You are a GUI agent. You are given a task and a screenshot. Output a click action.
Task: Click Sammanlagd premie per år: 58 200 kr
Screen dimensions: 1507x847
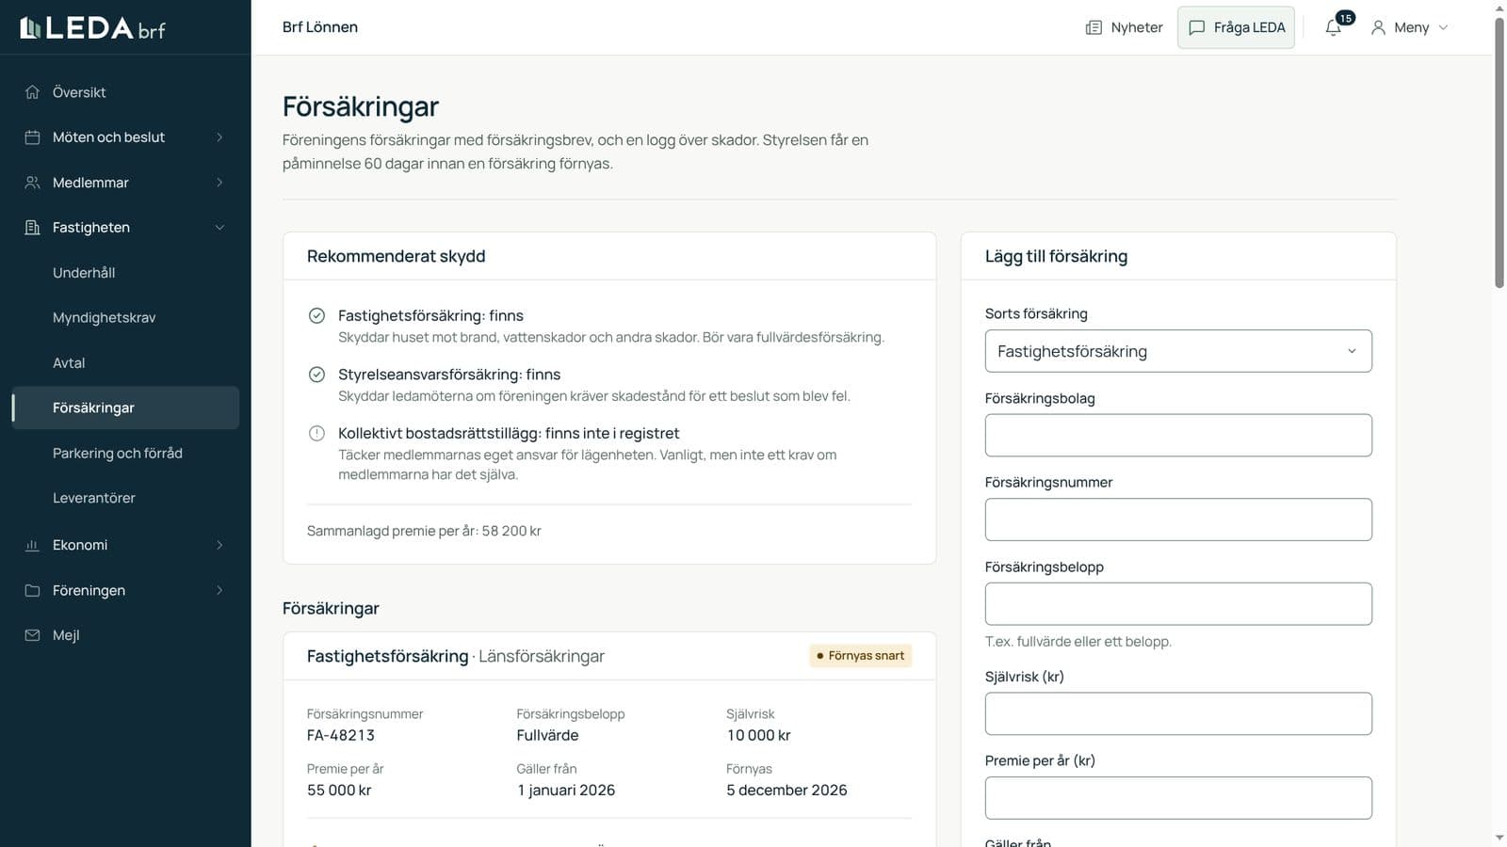click(424, 531)
